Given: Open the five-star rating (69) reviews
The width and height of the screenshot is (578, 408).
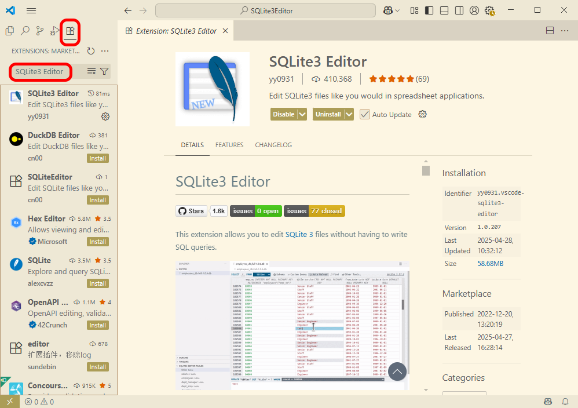Looking at the screenshot, I should [399, 79].
